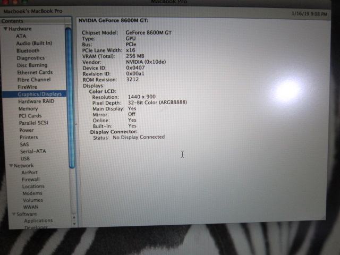The image size is (340, 255).
Task: Show Power information
Action: click(x=27, y=130)
